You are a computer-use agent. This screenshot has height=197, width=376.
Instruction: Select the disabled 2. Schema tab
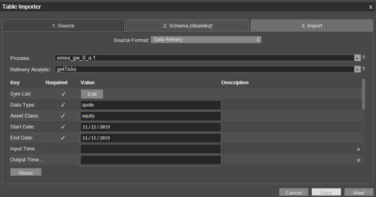coord(188,25)
